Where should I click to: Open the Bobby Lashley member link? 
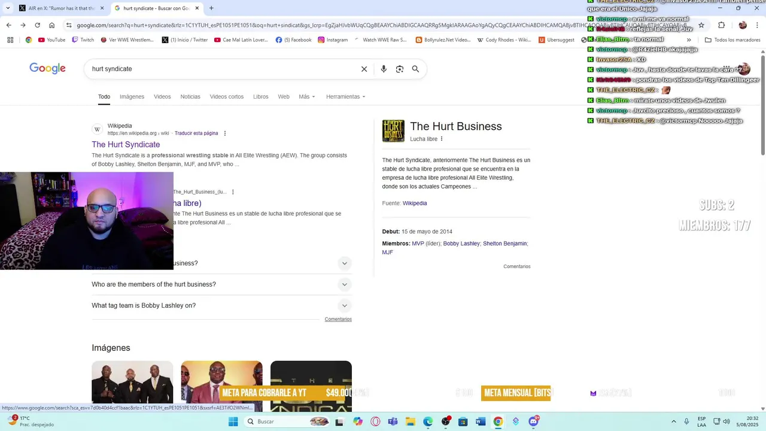pos(461,244)
